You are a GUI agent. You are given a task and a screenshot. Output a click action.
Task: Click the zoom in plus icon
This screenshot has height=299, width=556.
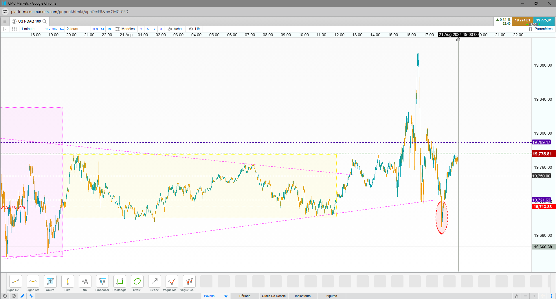[534, 296]
